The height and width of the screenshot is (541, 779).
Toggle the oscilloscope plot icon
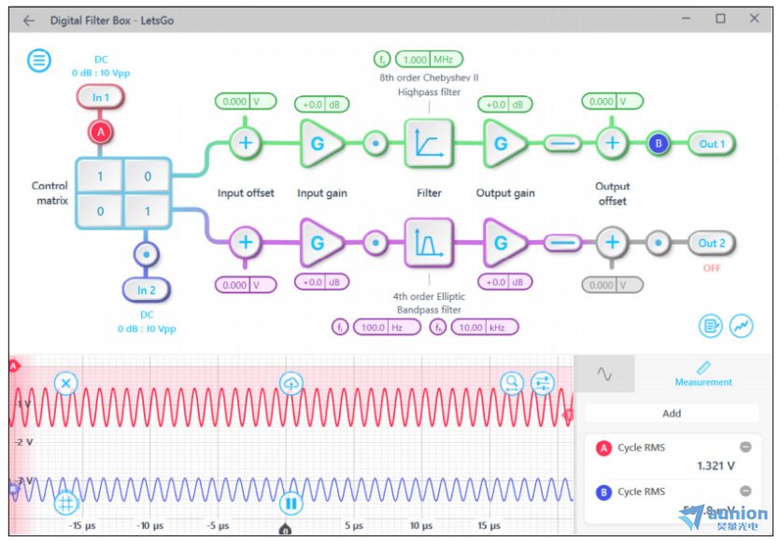(742, 326)
